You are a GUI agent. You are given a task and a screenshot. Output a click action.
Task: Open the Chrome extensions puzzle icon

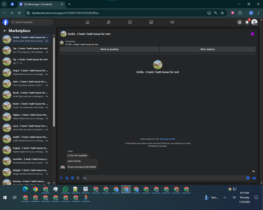tap(240, 13)
